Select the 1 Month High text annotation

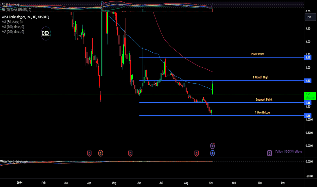click(261, 77)
